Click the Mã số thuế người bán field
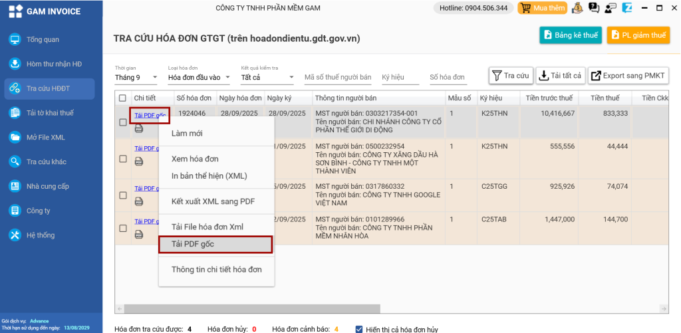The image size is (681, 333). click(337, 77)
